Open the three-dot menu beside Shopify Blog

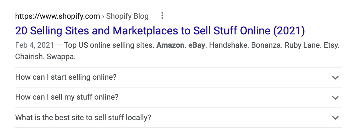(x=163, y=15)
